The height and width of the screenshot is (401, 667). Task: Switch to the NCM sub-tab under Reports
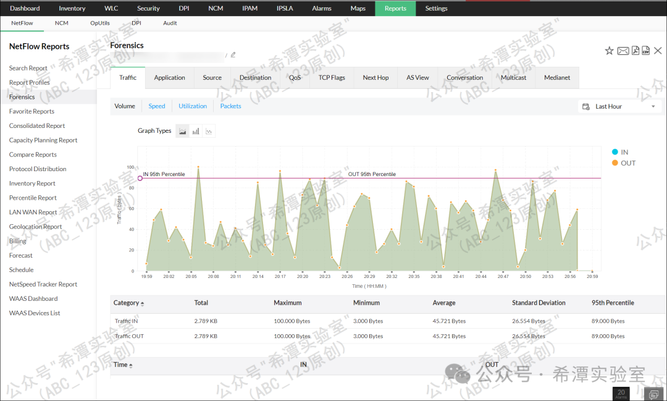pyautogui.click(x=62, y=23)
